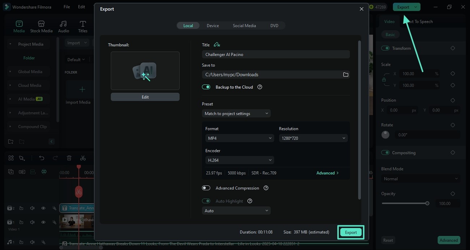Viewport: 470px width, 250px height.
Task: Switch to the Social Media export tab
Action: coord(244,26)
